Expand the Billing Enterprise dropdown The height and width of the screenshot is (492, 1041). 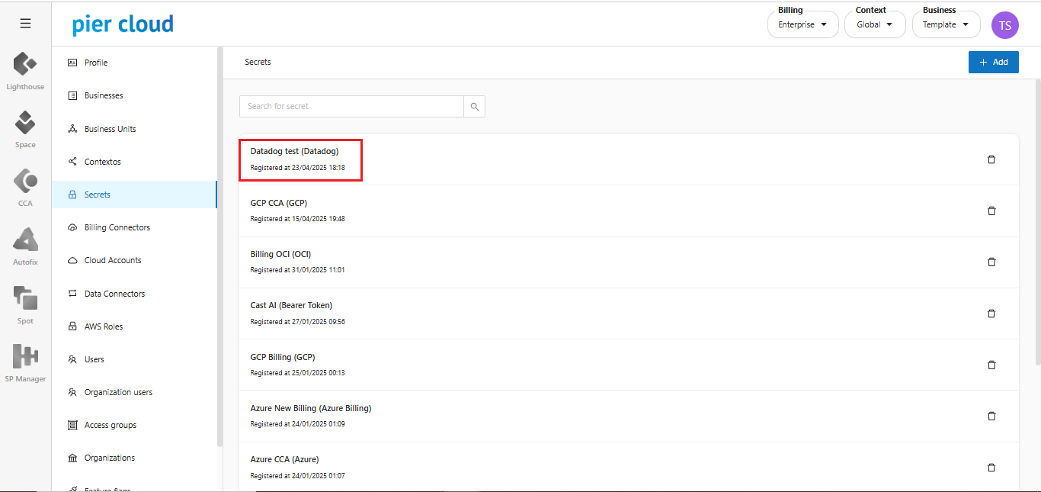[x=802, y=24]
